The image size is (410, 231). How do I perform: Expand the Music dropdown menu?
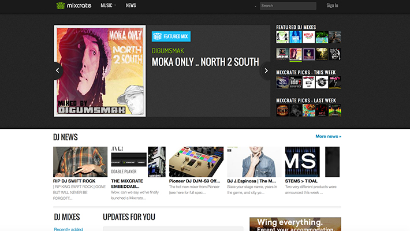[x=108, y=6]
